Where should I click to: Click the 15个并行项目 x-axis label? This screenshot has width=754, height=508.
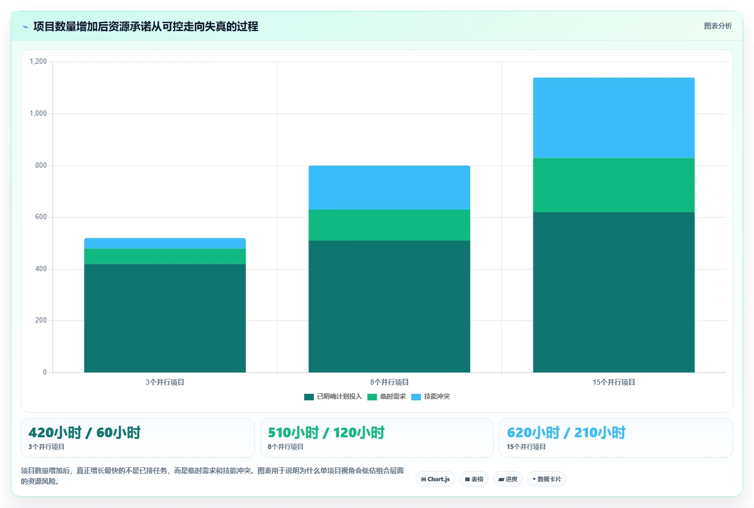[x=614, y=382]
